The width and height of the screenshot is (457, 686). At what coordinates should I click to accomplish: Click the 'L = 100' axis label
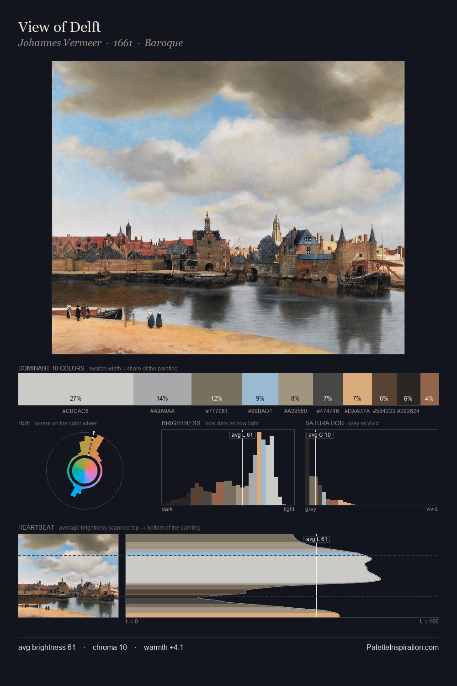429,622
